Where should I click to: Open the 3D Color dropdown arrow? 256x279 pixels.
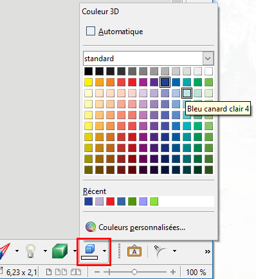104,251
